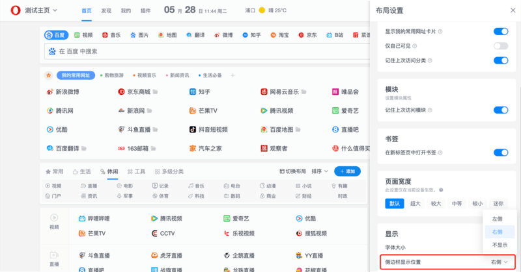
Task: Open 唯品会 bookmark
Action: pyautogui.click(x=346, y=92)
